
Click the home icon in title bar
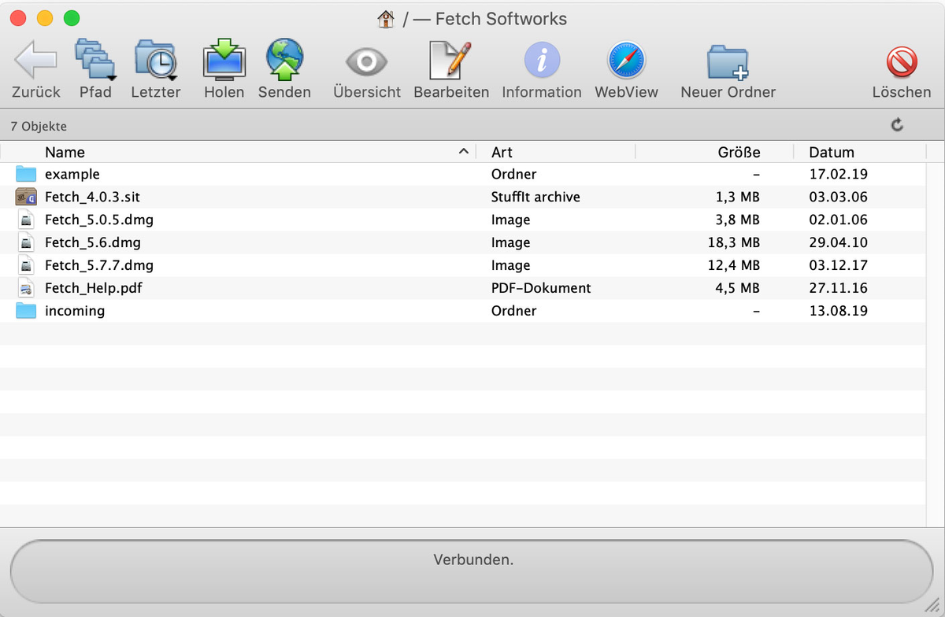[x=386, y=19]
